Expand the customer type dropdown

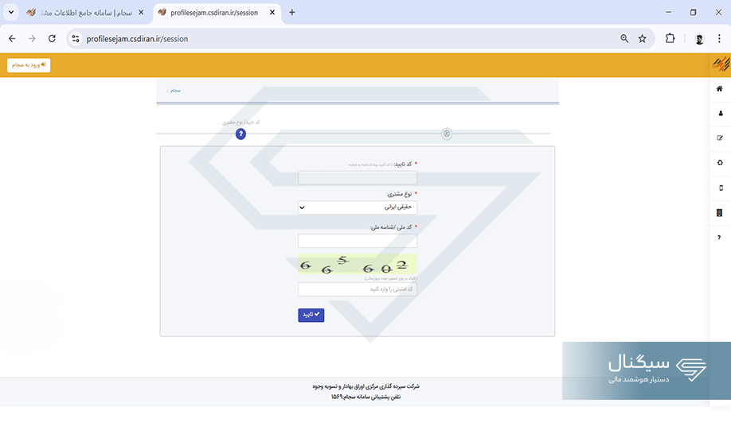coord(358,207)
